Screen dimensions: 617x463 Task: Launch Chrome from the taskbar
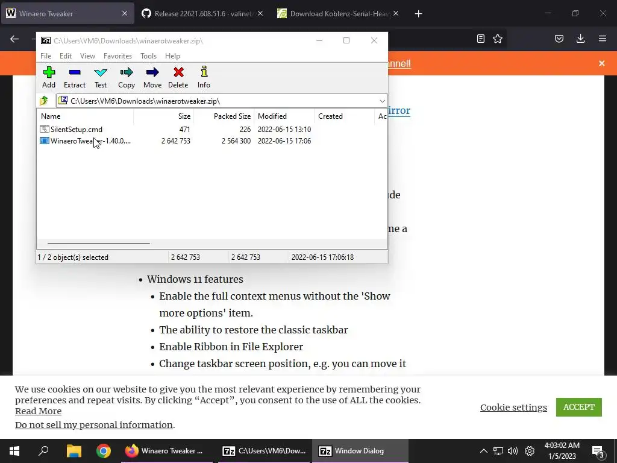click(x=104, y=451)
